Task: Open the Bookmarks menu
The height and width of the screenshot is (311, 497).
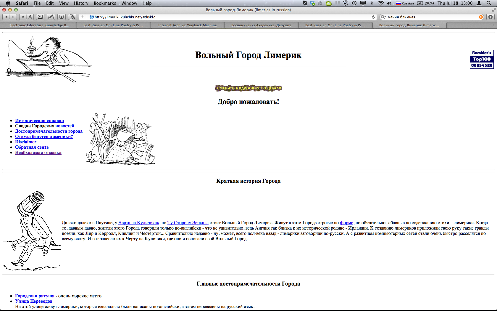Action: coord(105,3)
